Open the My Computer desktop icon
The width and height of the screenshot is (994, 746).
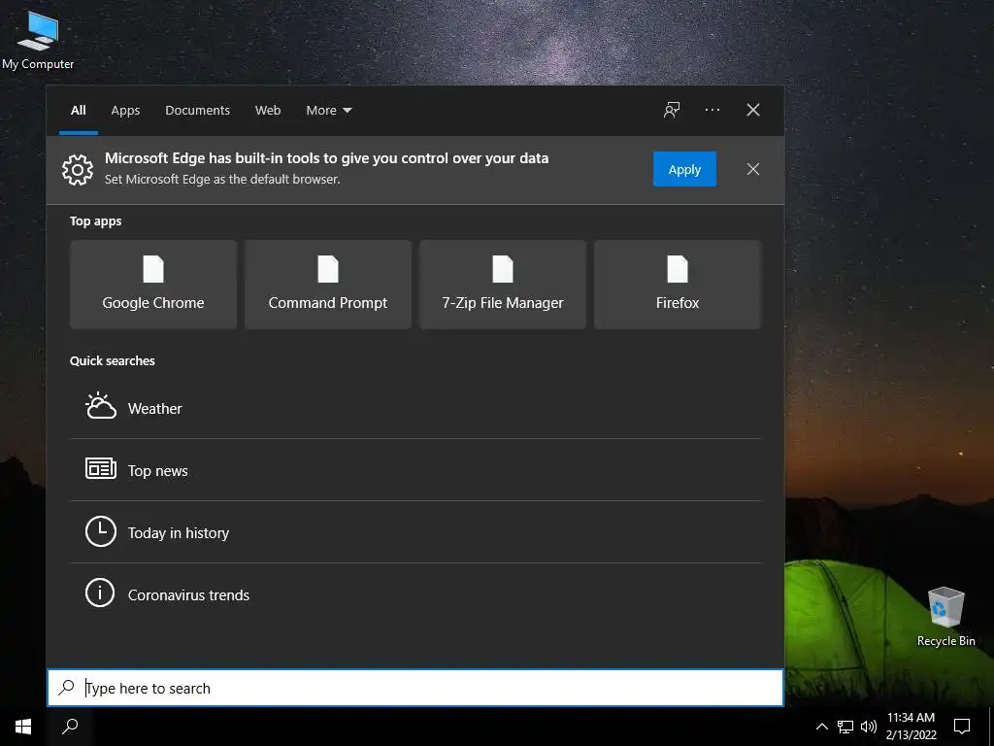pyautogui.click(x=38, y=39)
